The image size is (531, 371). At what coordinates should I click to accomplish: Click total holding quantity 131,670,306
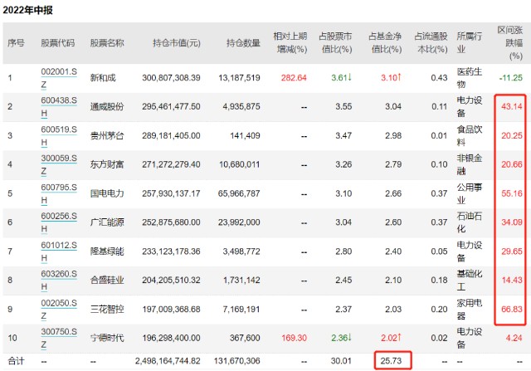click(236, 361)
